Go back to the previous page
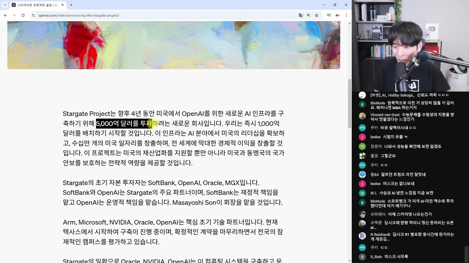 [x=5, y=15]
